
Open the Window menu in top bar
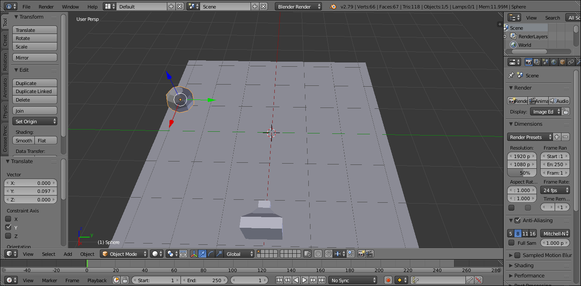pyautogui.click(x=71, y=7)
